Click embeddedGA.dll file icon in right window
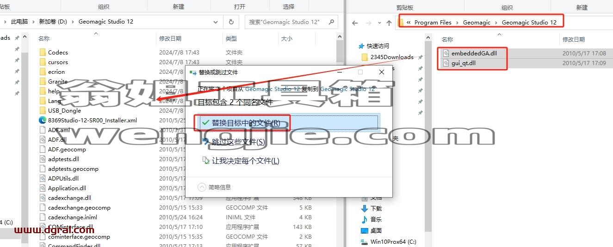The width and height of the screenshot is (613, 247). pos(446,53)
